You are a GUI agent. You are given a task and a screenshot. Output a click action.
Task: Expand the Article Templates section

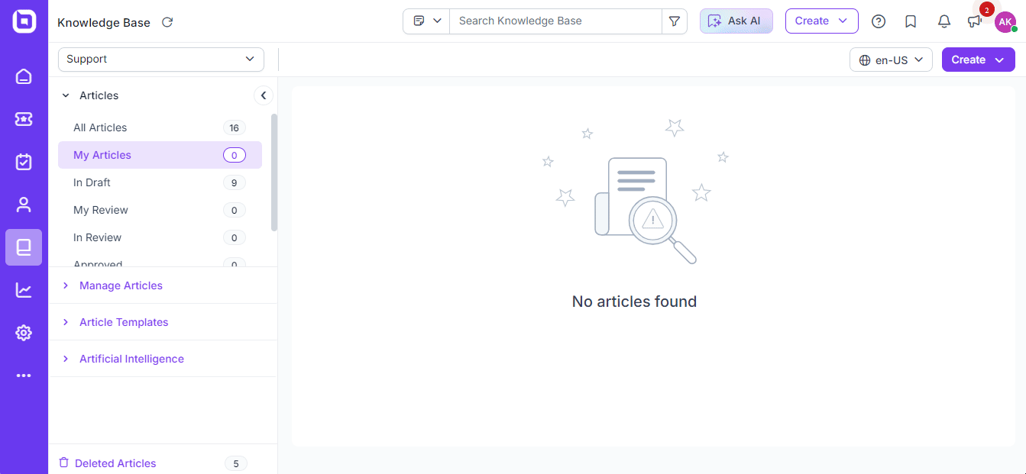66,322
